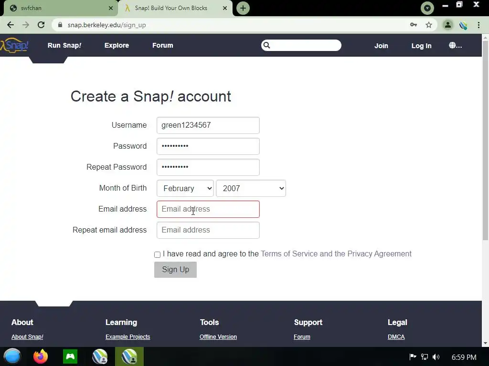Click the Username field
489x366 pixels.
click(208, 125)
